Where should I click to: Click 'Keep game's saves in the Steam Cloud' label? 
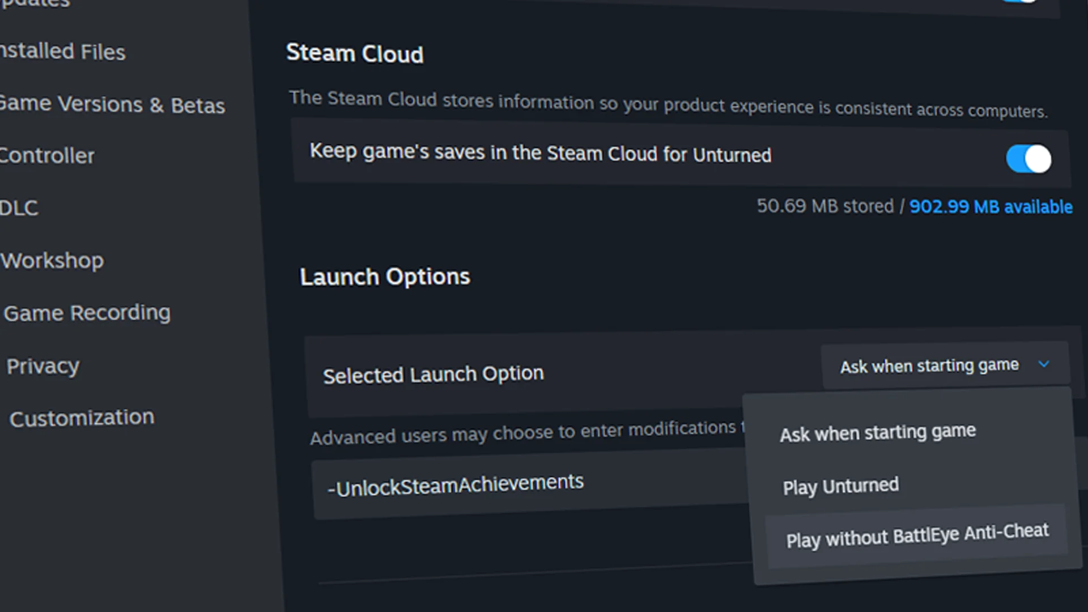point(540,152)
